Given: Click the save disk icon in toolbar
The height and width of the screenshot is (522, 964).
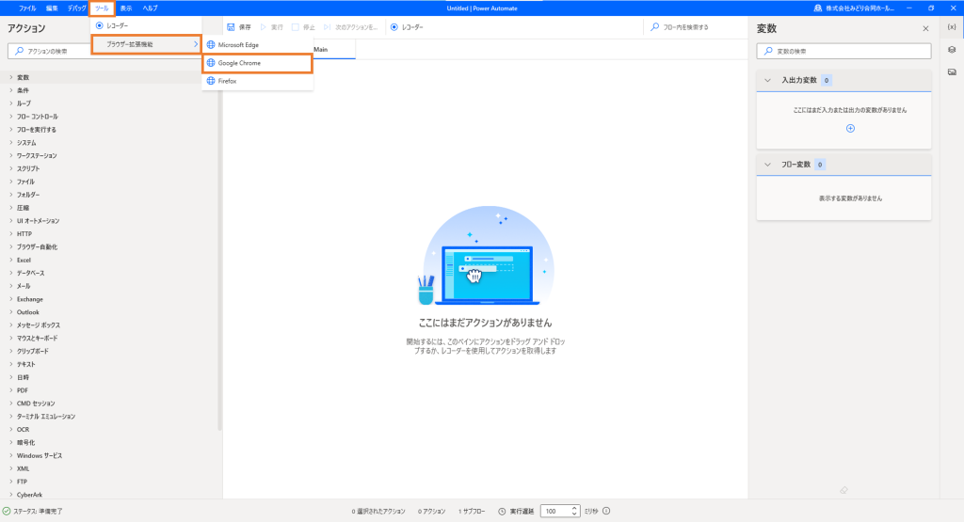Looking at the screenshot, I should (x=232, y=27).
